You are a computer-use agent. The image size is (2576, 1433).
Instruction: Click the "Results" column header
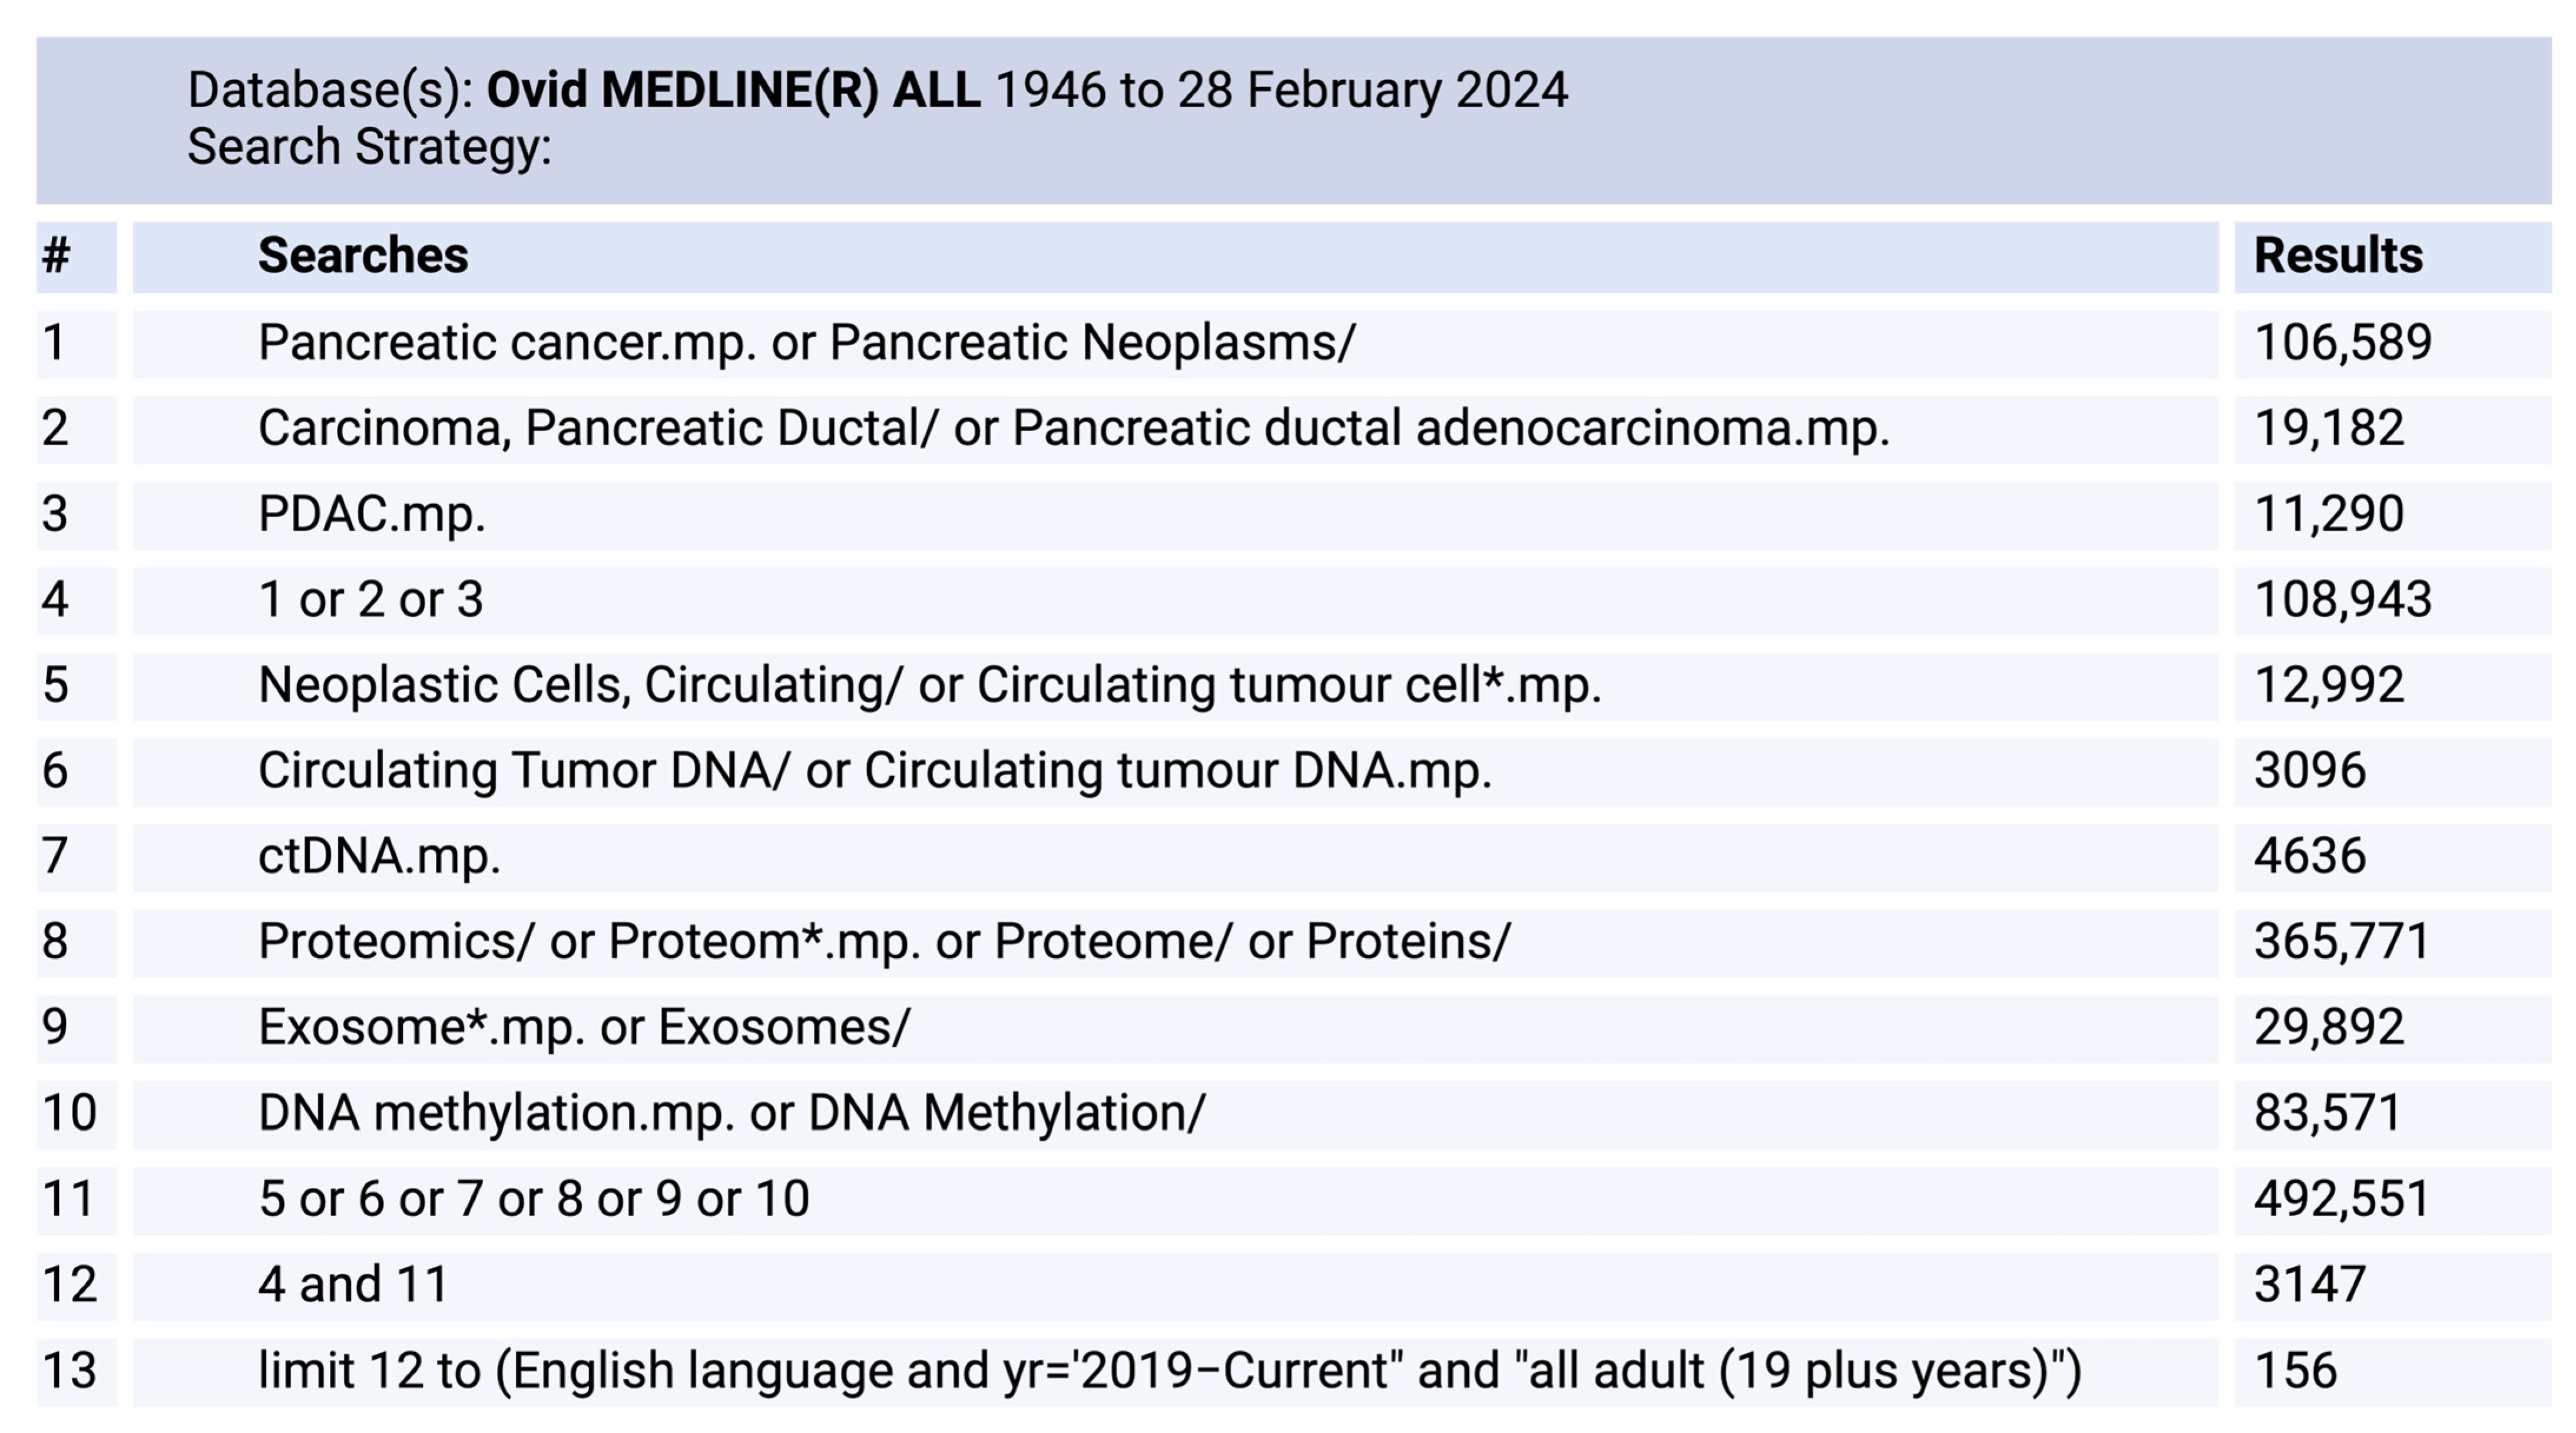tap(2338, 256)
